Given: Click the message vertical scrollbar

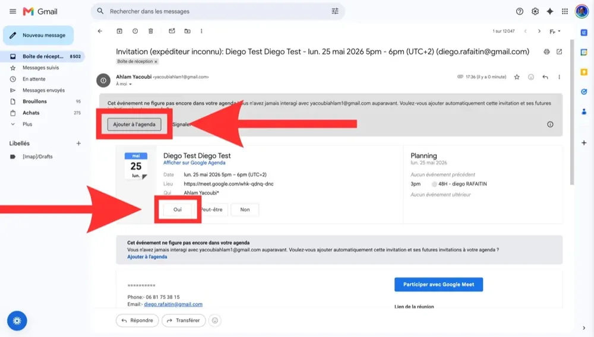Looking at the screenshot, I should coord(572,113).
